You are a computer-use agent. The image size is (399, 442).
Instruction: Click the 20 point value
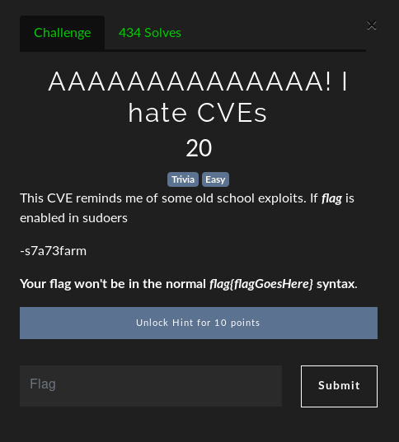199,148
